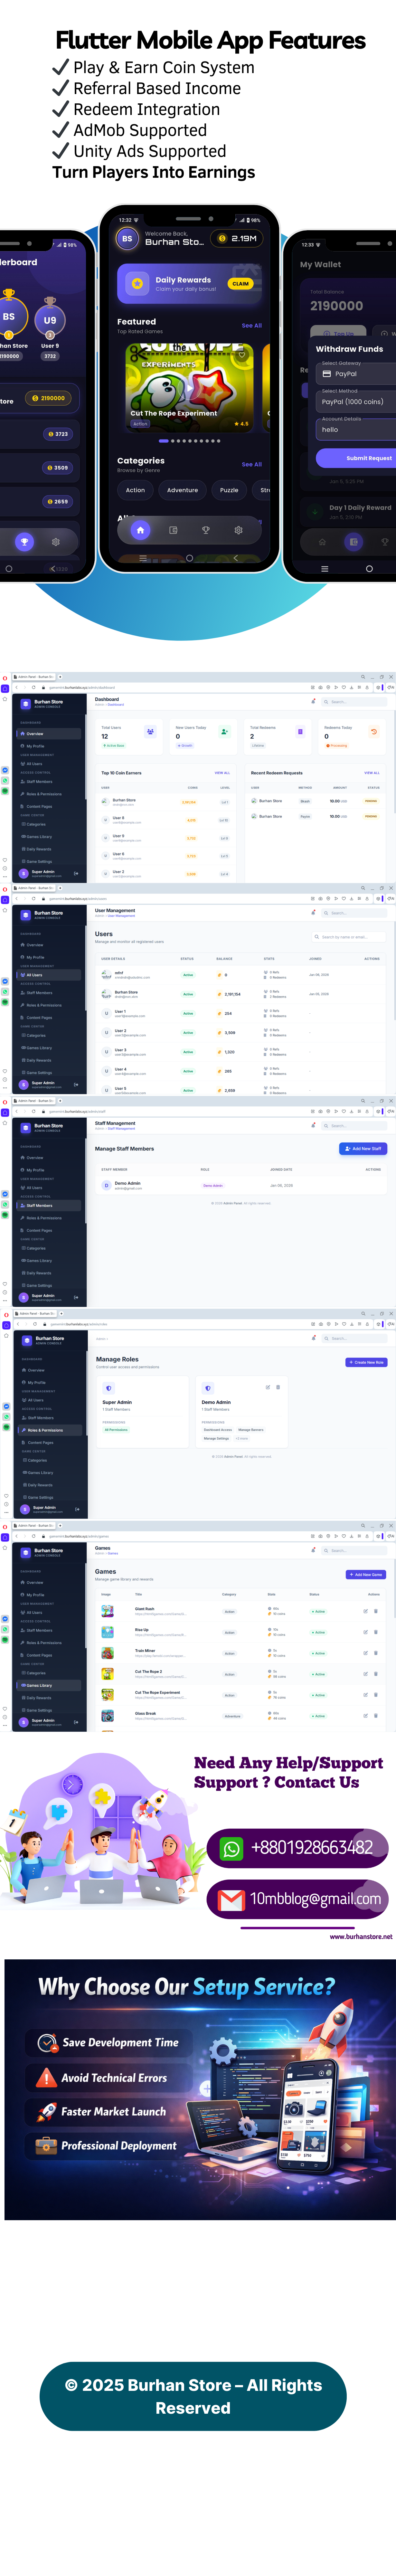Open the www.burhanstore.net link
Image resolution: width=396 pixels, height=2576 pixels.
[361, 1937]
